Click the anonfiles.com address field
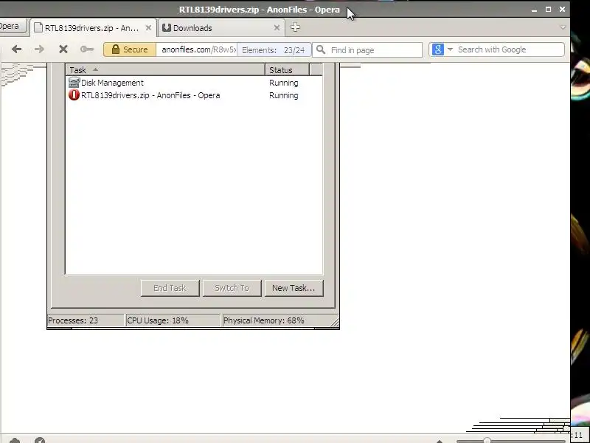The image size is (590, 443). [x=196, y=49]
